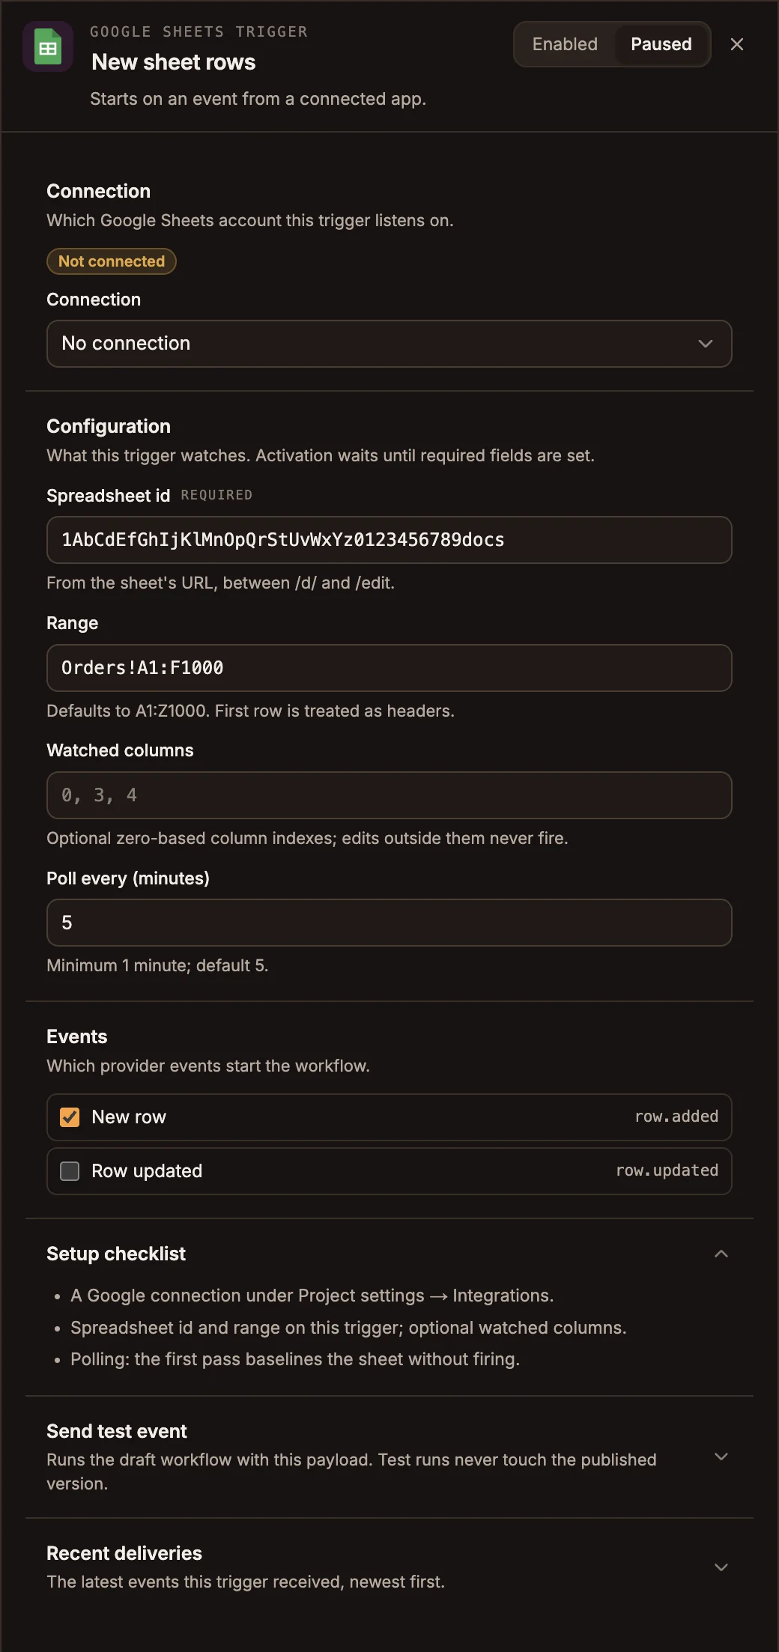Focus the Spreadsheet id input field

(x=389, y=540)
